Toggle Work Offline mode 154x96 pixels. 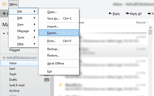(x=59, y=63)
